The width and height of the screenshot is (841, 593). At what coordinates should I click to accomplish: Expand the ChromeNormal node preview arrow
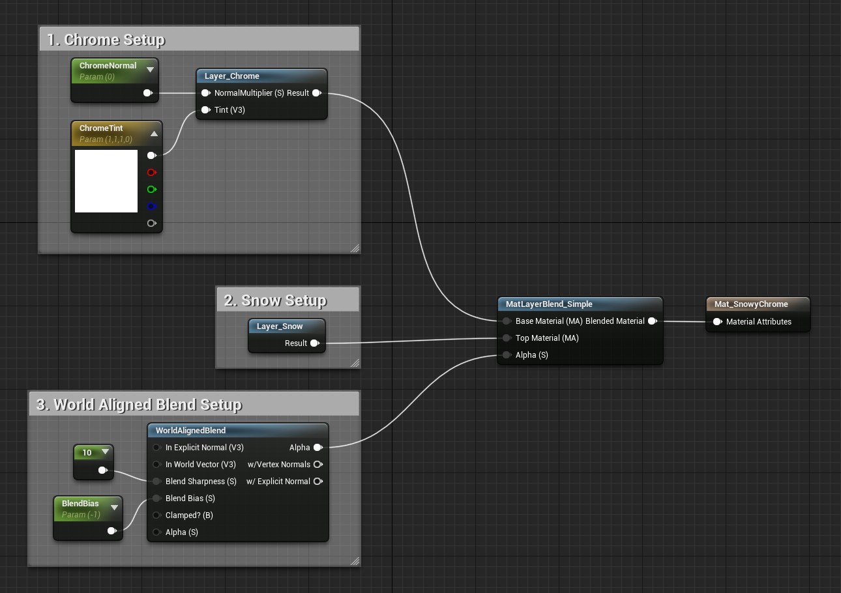(151, 69)
